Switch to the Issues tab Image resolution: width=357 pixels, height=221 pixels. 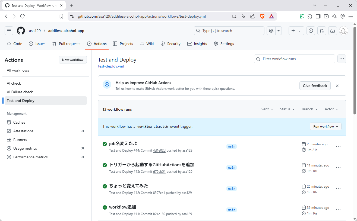pyautogui.click(x=37, y=44)
